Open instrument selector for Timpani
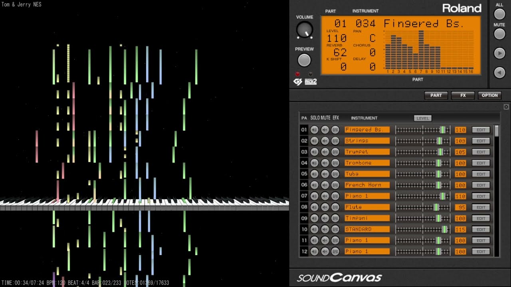This screenshot has height=287, width=511. tap(367, 218)
